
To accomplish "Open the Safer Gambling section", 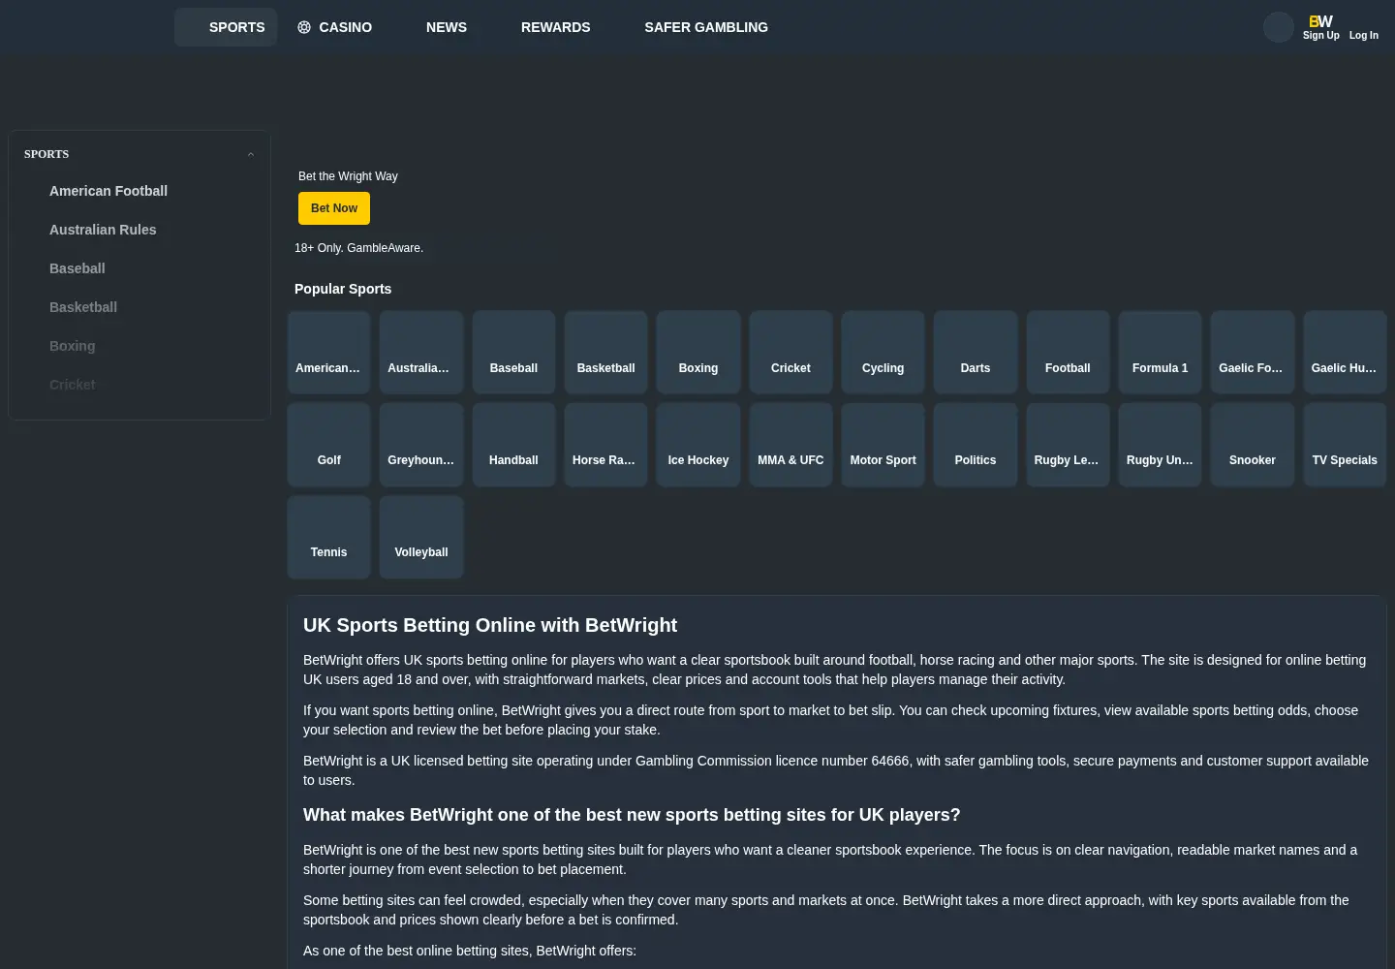I will pos(706,27).
